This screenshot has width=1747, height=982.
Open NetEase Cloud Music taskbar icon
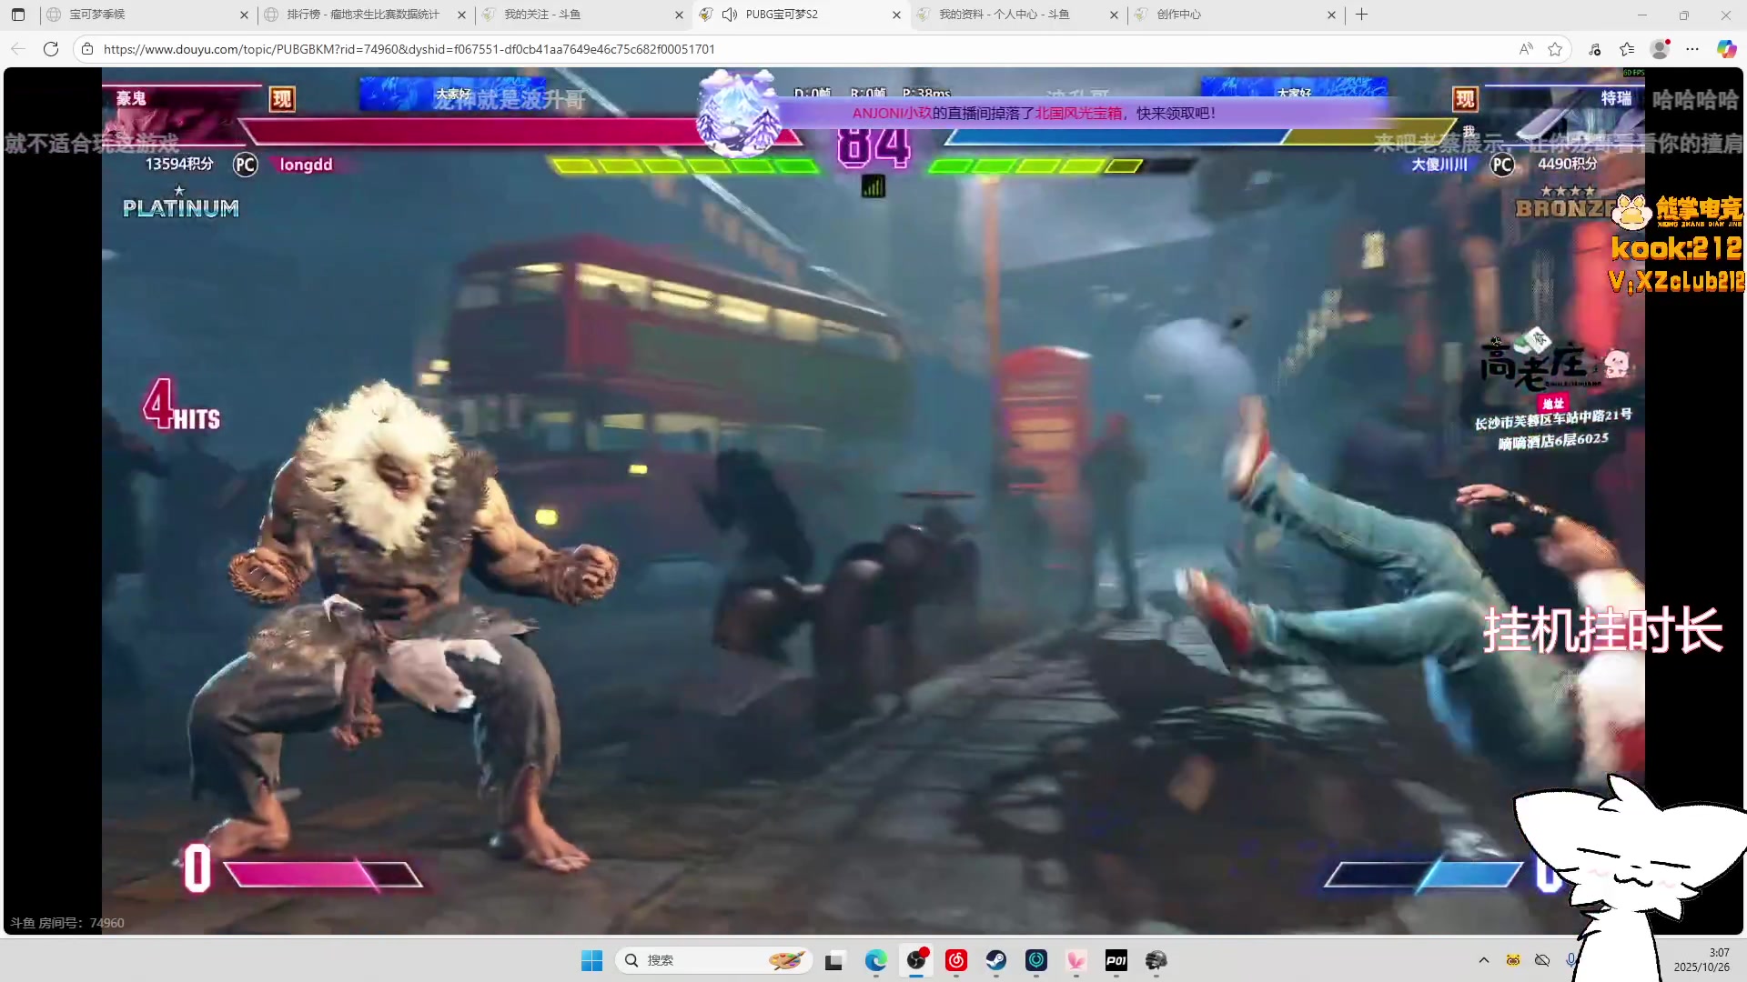tap(956, 960)
